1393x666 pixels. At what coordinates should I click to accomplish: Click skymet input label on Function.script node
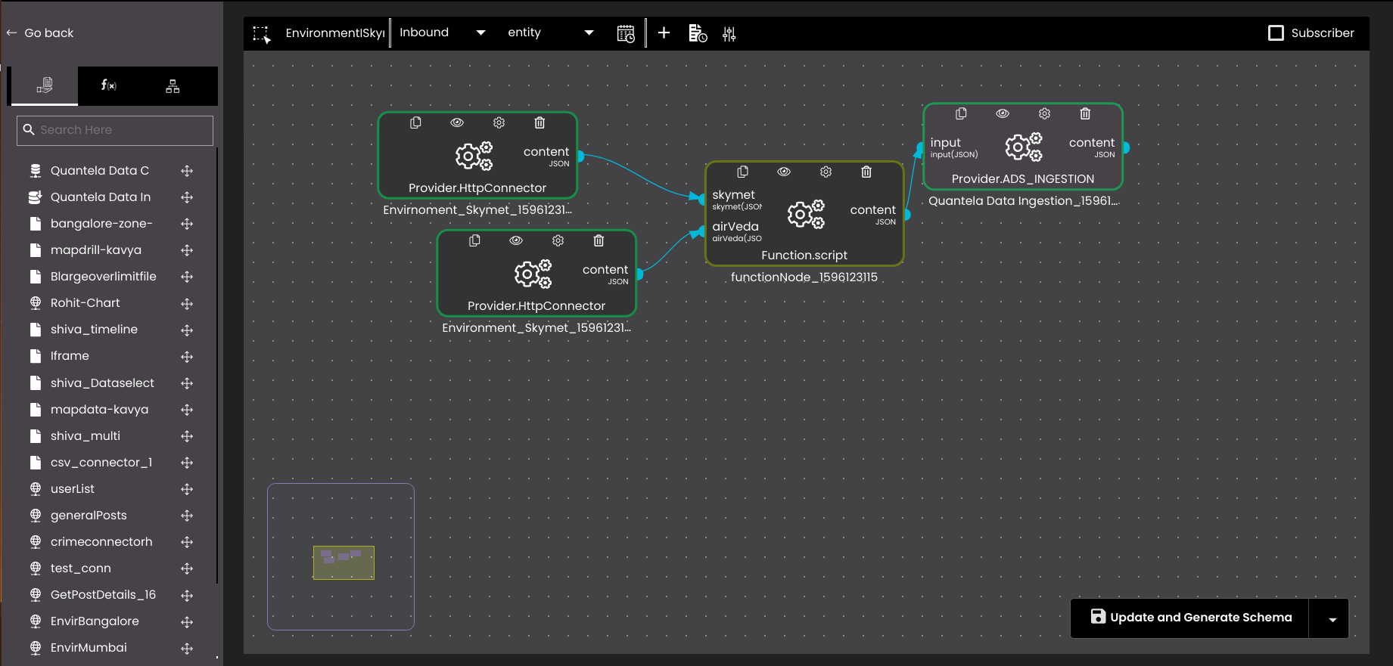tap(733, 195)
